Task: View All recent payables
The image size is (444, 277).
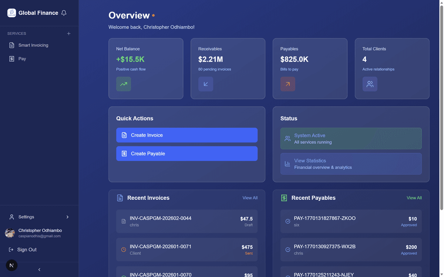Action: [414, 198]
